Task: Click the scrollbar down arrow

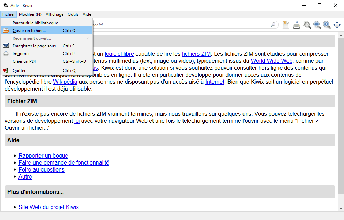Action: coord(341,208)
